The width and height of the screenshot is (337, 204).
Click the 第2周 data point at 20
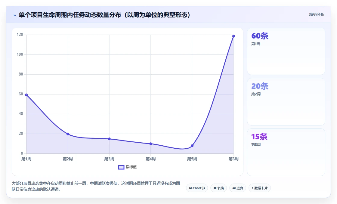(68, 134)
